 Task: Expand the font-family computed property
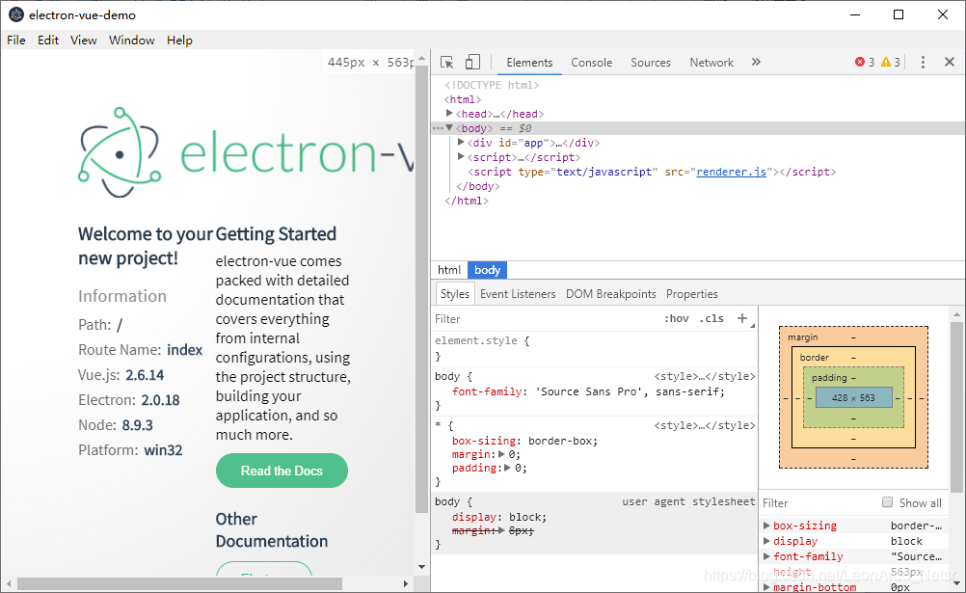767,556
